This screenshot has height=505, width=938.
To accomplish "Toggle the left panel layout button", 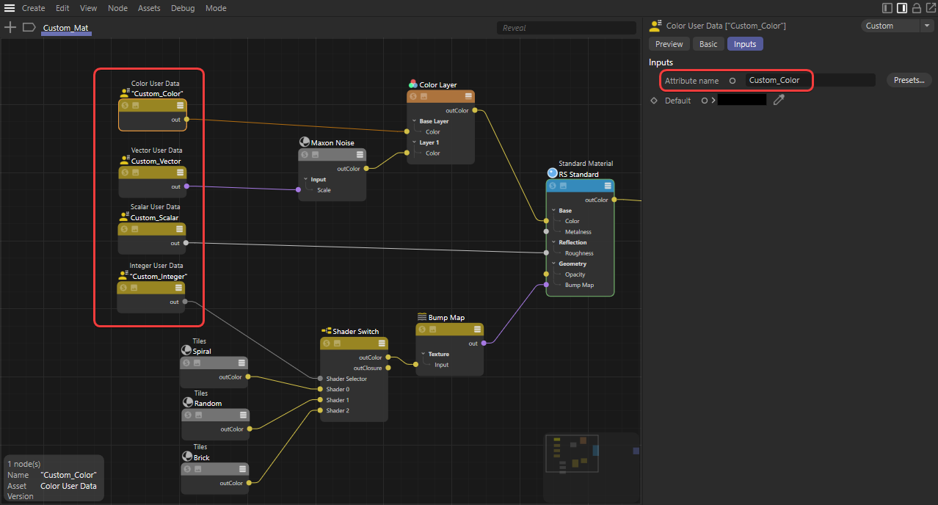I will (x=887, y=8).
